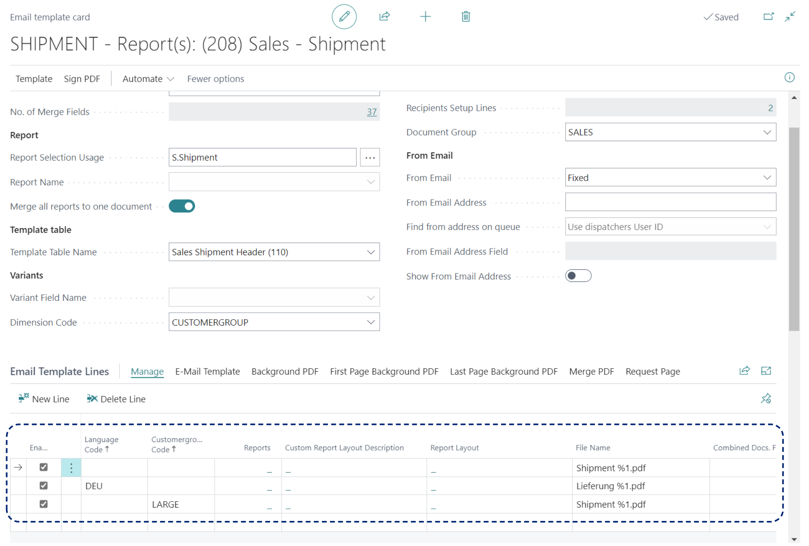Toggle Merge all reports to one document
Viewport: 809px width, 546px height.
[x=182, y=206]
